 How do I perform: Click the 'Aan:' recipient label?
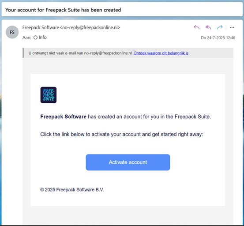(27, 38)
